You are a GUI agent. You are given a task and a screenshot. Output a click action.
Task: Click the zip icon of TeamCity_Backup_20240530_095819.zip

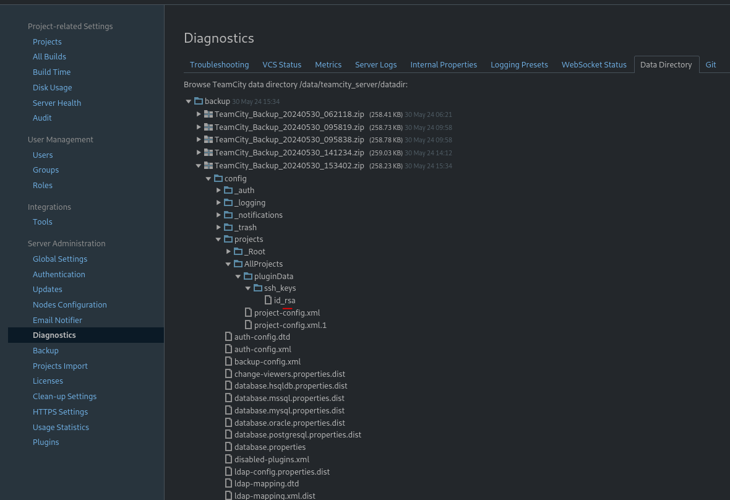point(208,127)
